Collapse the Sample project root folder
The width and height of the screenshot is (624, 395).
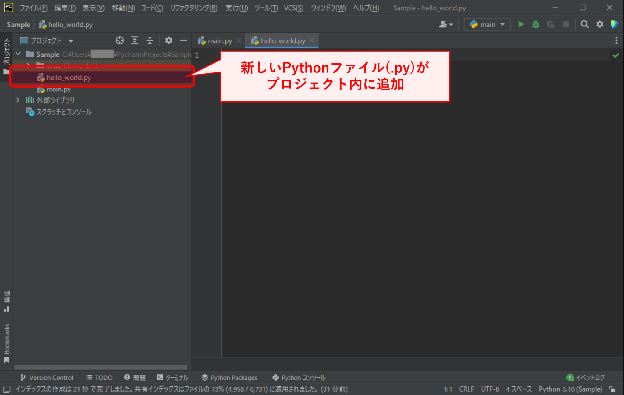point(18,54)
